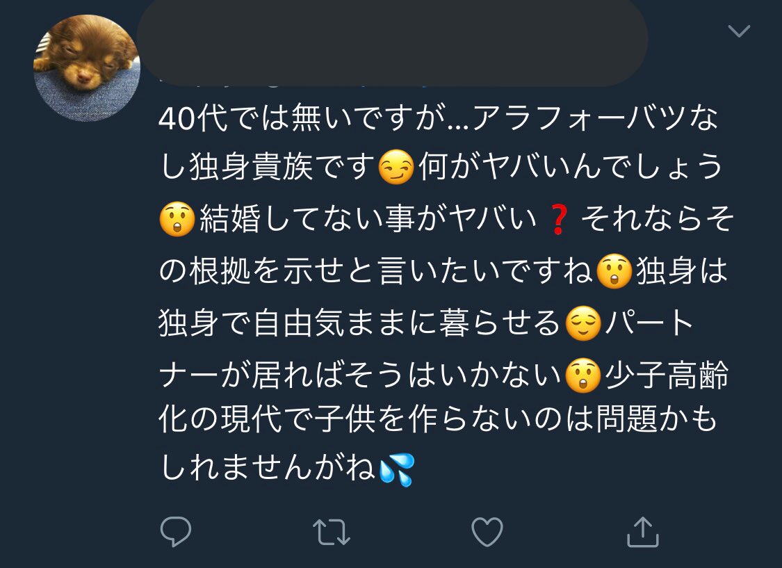This screenshot has height=568, width=782.
Task: Click the blue sweat droplets emoji
Action: click(x=397, y=469)
